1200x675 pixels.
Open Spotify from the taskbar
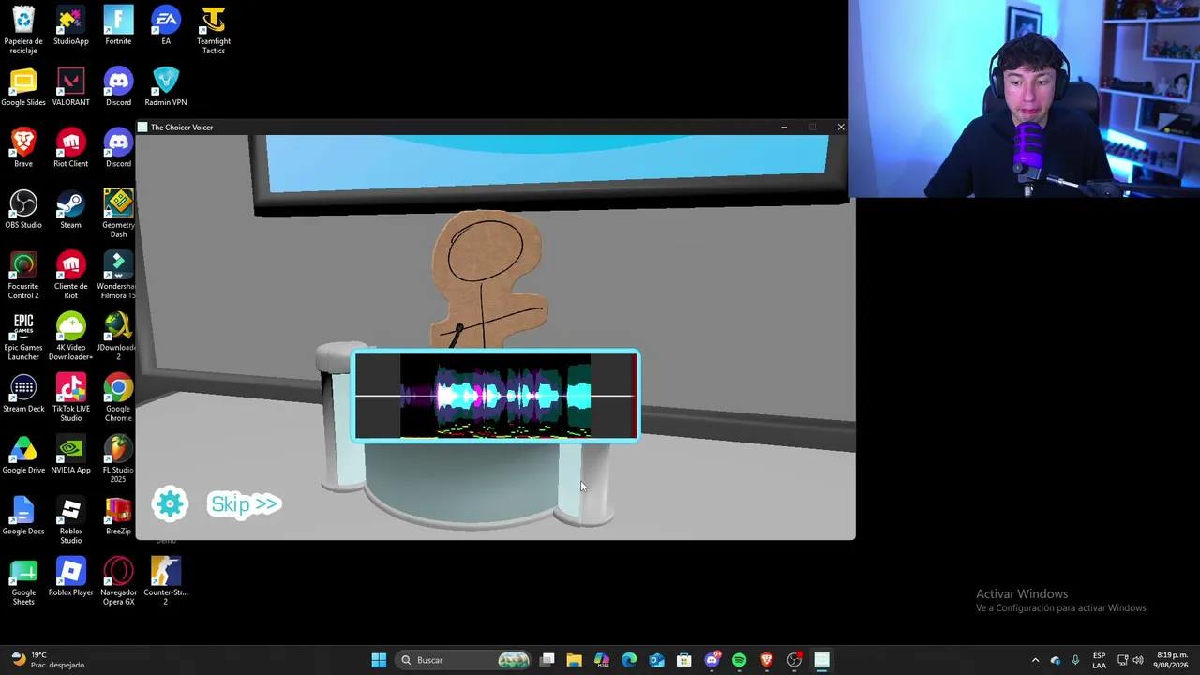(739, 660)
